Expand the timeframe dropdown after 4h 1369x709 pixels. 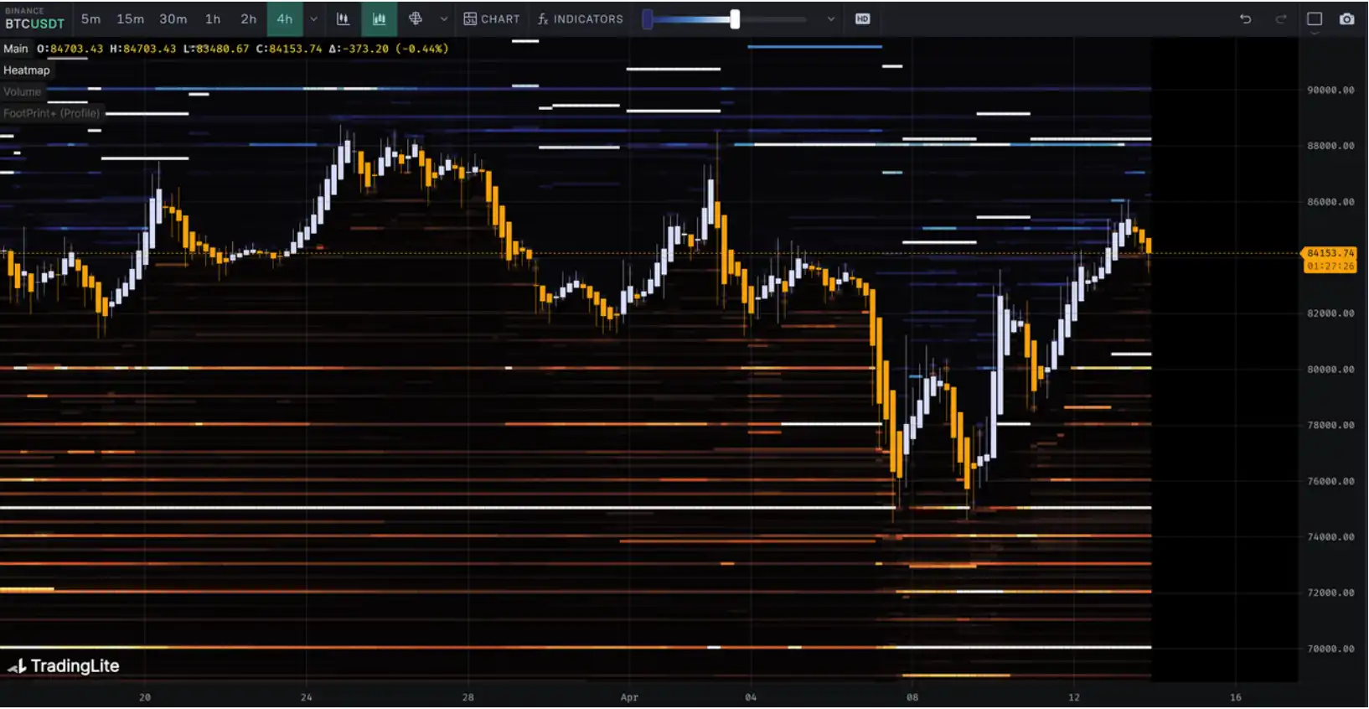point(313,18)
